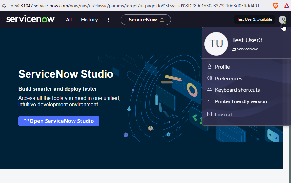This screenshot has width=291, height=183.
Task: Click the site information icon in address bar
Action: point(4,6)
